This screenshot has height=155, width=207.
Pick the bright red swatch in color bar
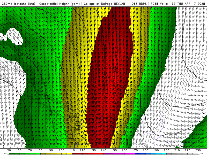click(x=101, y=153)
